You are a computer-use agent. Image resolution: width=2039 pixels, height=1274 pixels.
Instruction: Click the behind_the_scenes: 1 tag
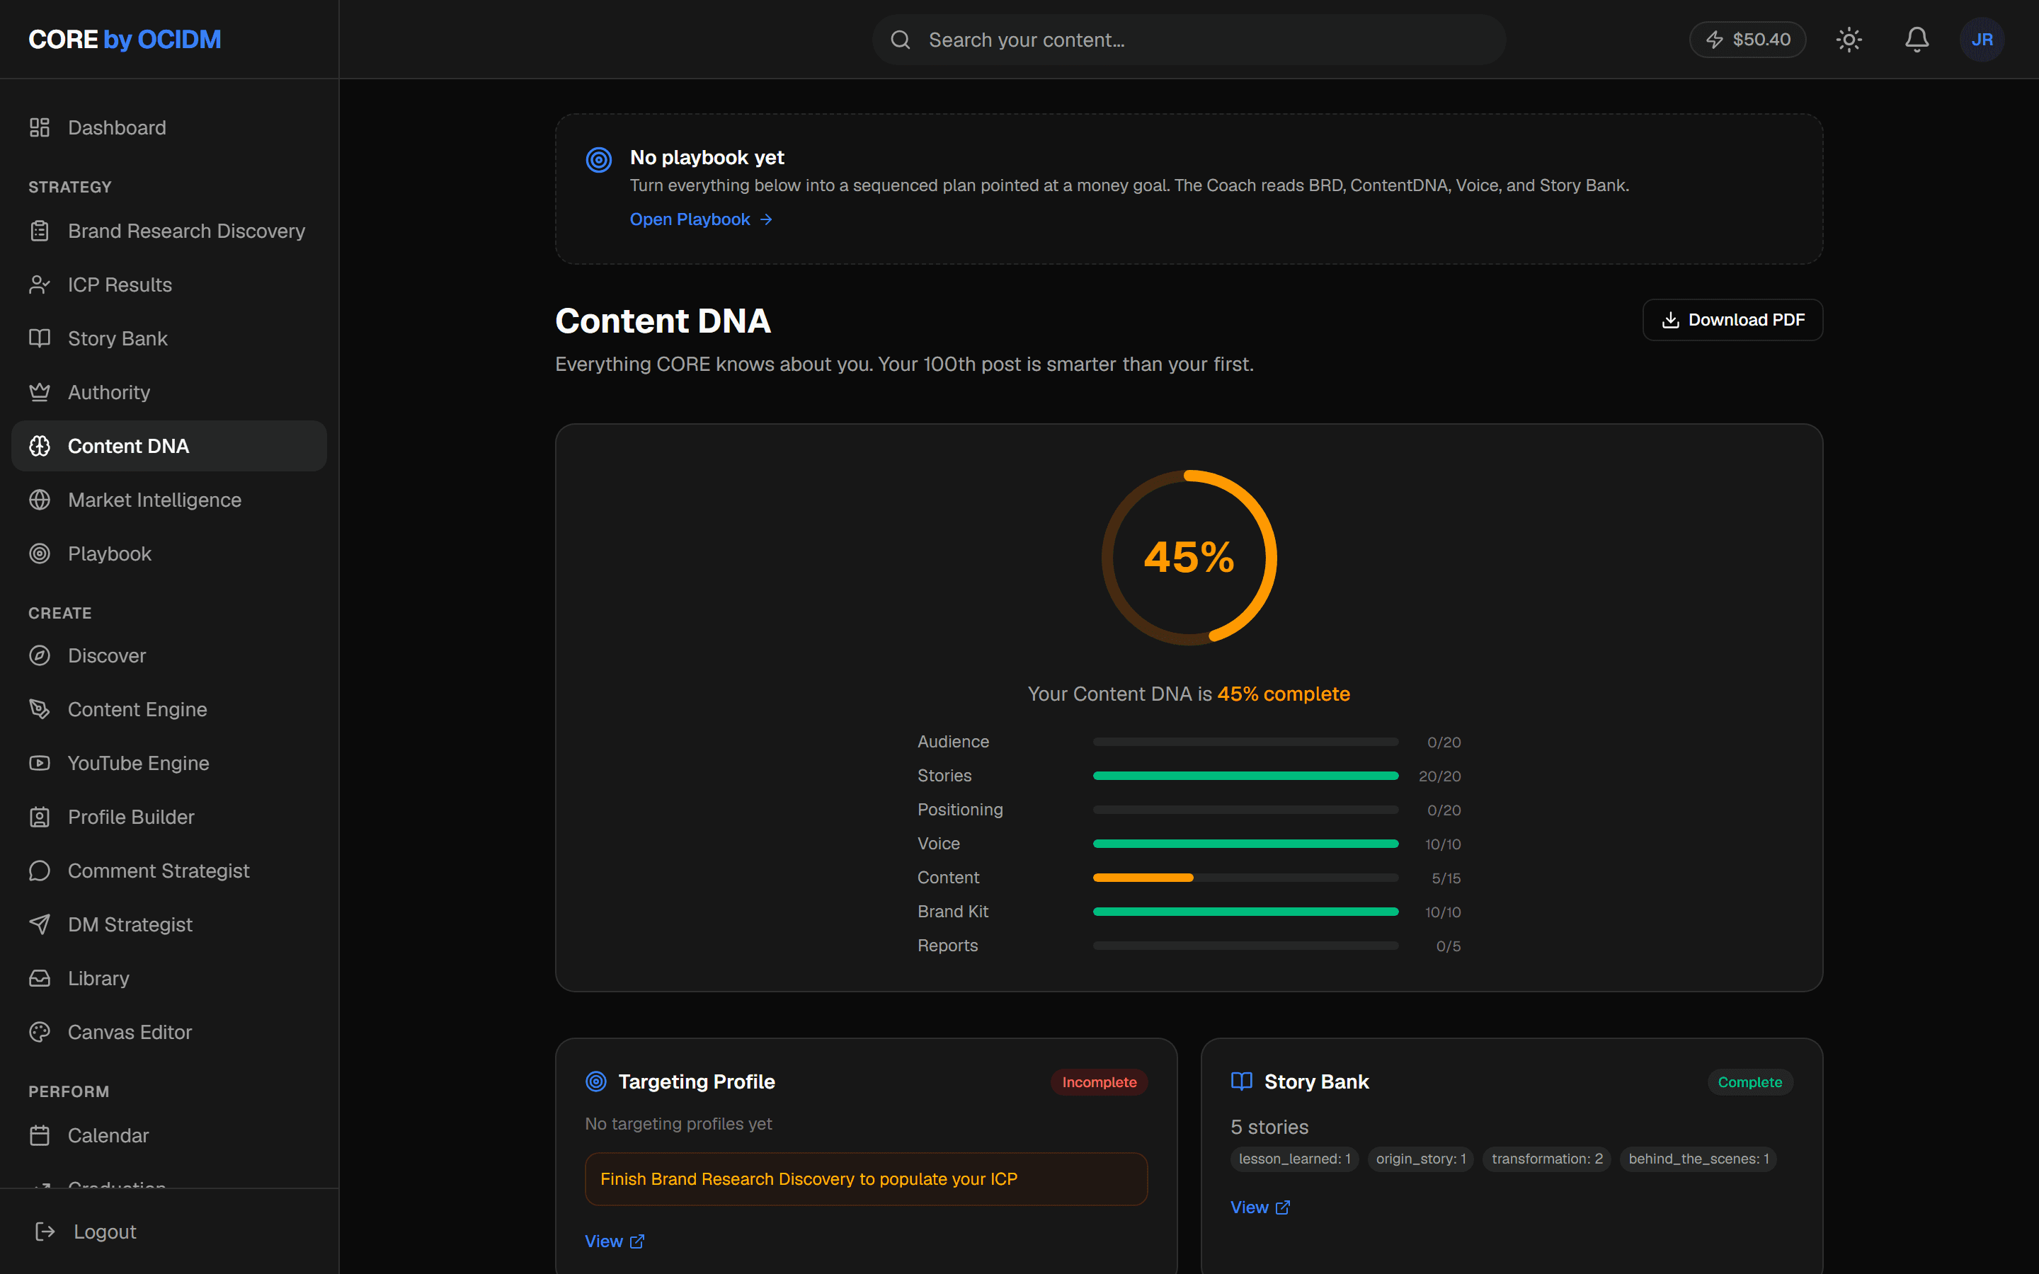pyautogui.click(x=1698, y=1159)
